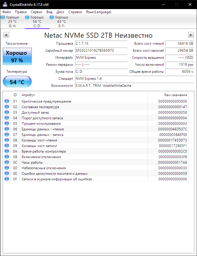The image size is (197, 256).
Task: Open the Диск menu
Action: (60, 12)
